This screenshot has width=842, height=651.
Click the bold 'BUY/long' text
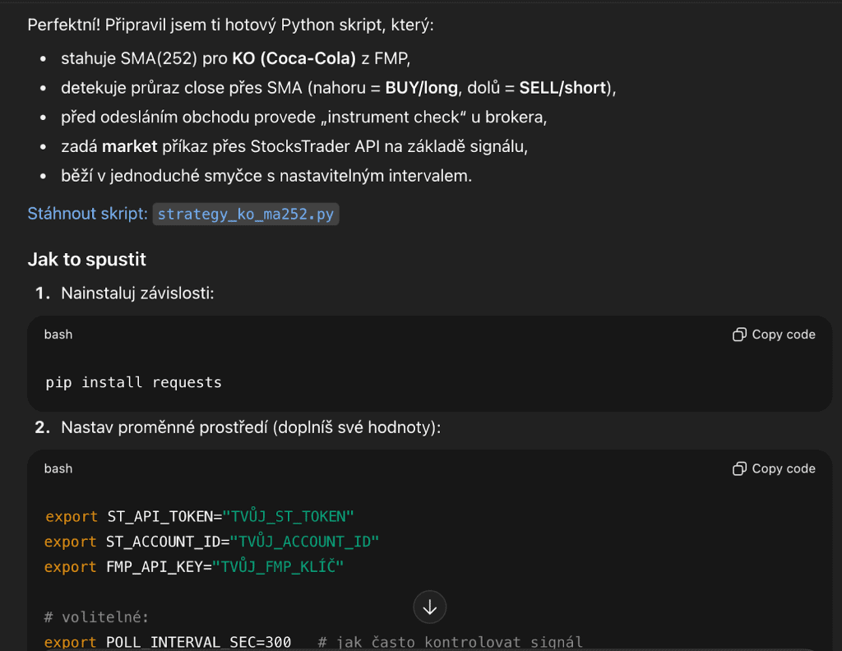[x=422, y=87]
